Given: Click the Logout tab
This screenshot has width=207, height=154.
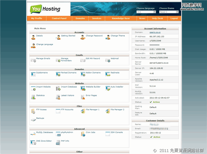Looking at the screenshot, I should [174, 18].
